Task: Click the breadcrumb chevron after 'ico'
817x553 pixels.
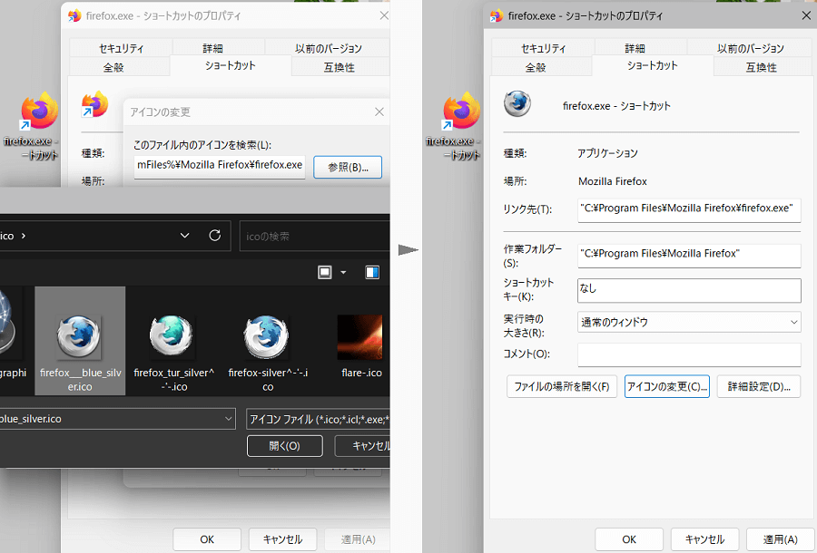Action: [x=24, y=236]
